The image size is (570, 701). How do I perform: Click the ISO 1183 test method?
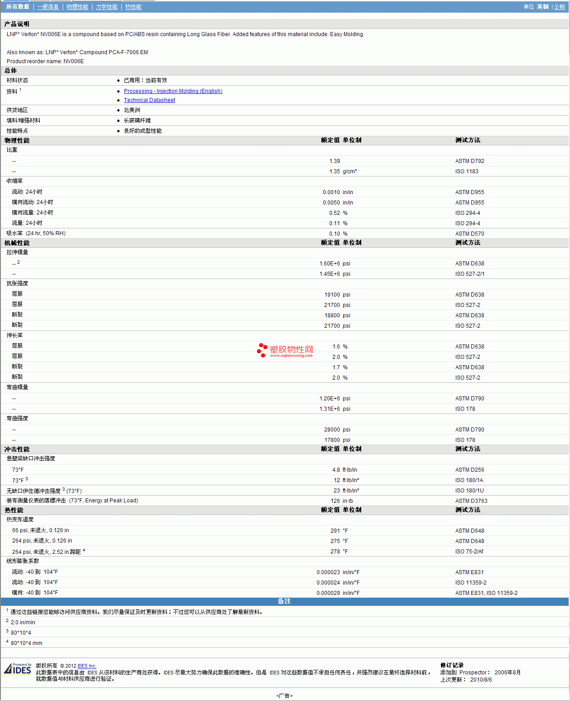[x=467, y=172]
